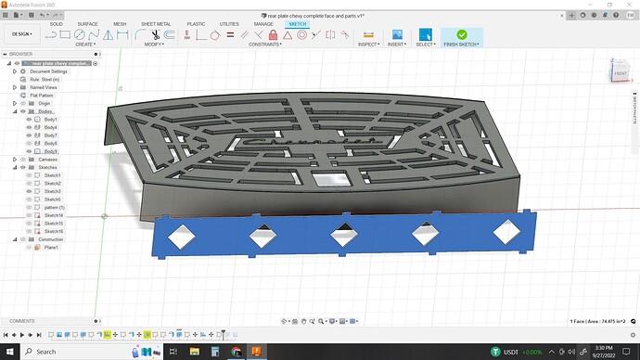The width and height of the screenshot is (640, 360).
Task: Open the DESIGN workspace dropdown
Action: coord(22,34)
